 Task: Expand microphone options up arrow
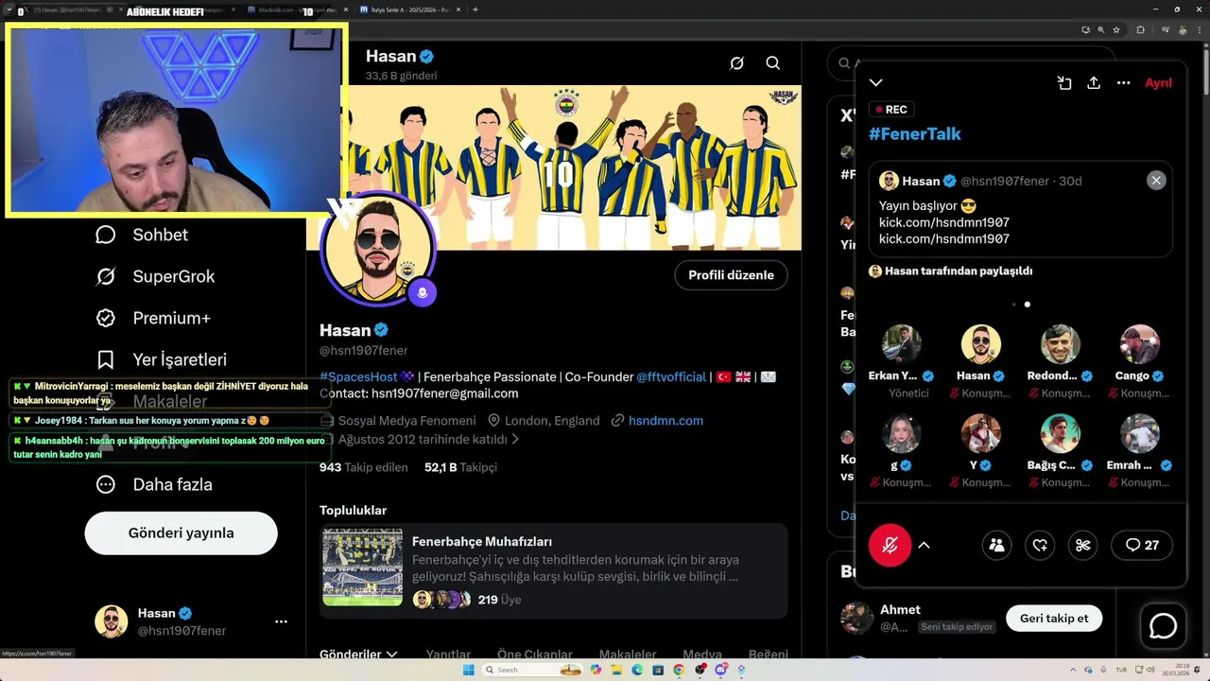[925, 545]
